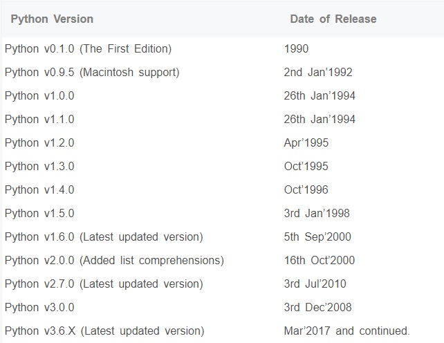Select the Python v3.0.0 version cell
This screenshot has width=444, height=343.
39,307
